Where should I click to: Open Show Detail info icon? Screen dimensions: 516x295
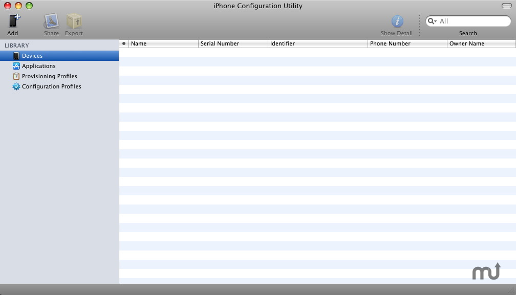397,21
